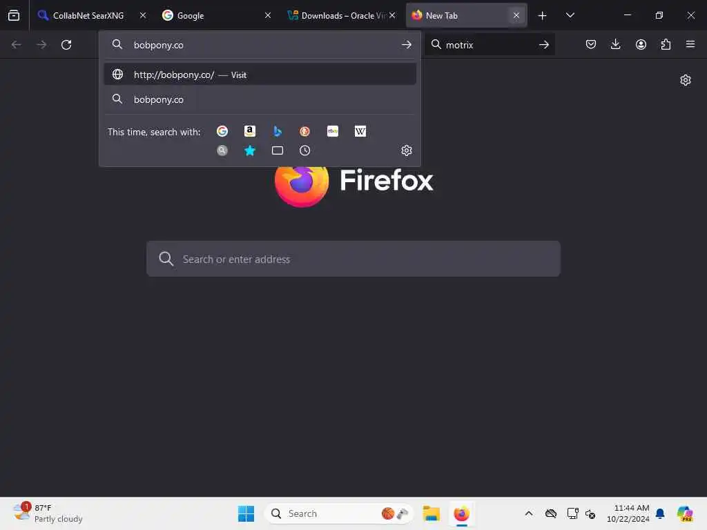
Task: Select the bobpony.co search suggestion
Action: pyautogui.click(x=260, y=99)
